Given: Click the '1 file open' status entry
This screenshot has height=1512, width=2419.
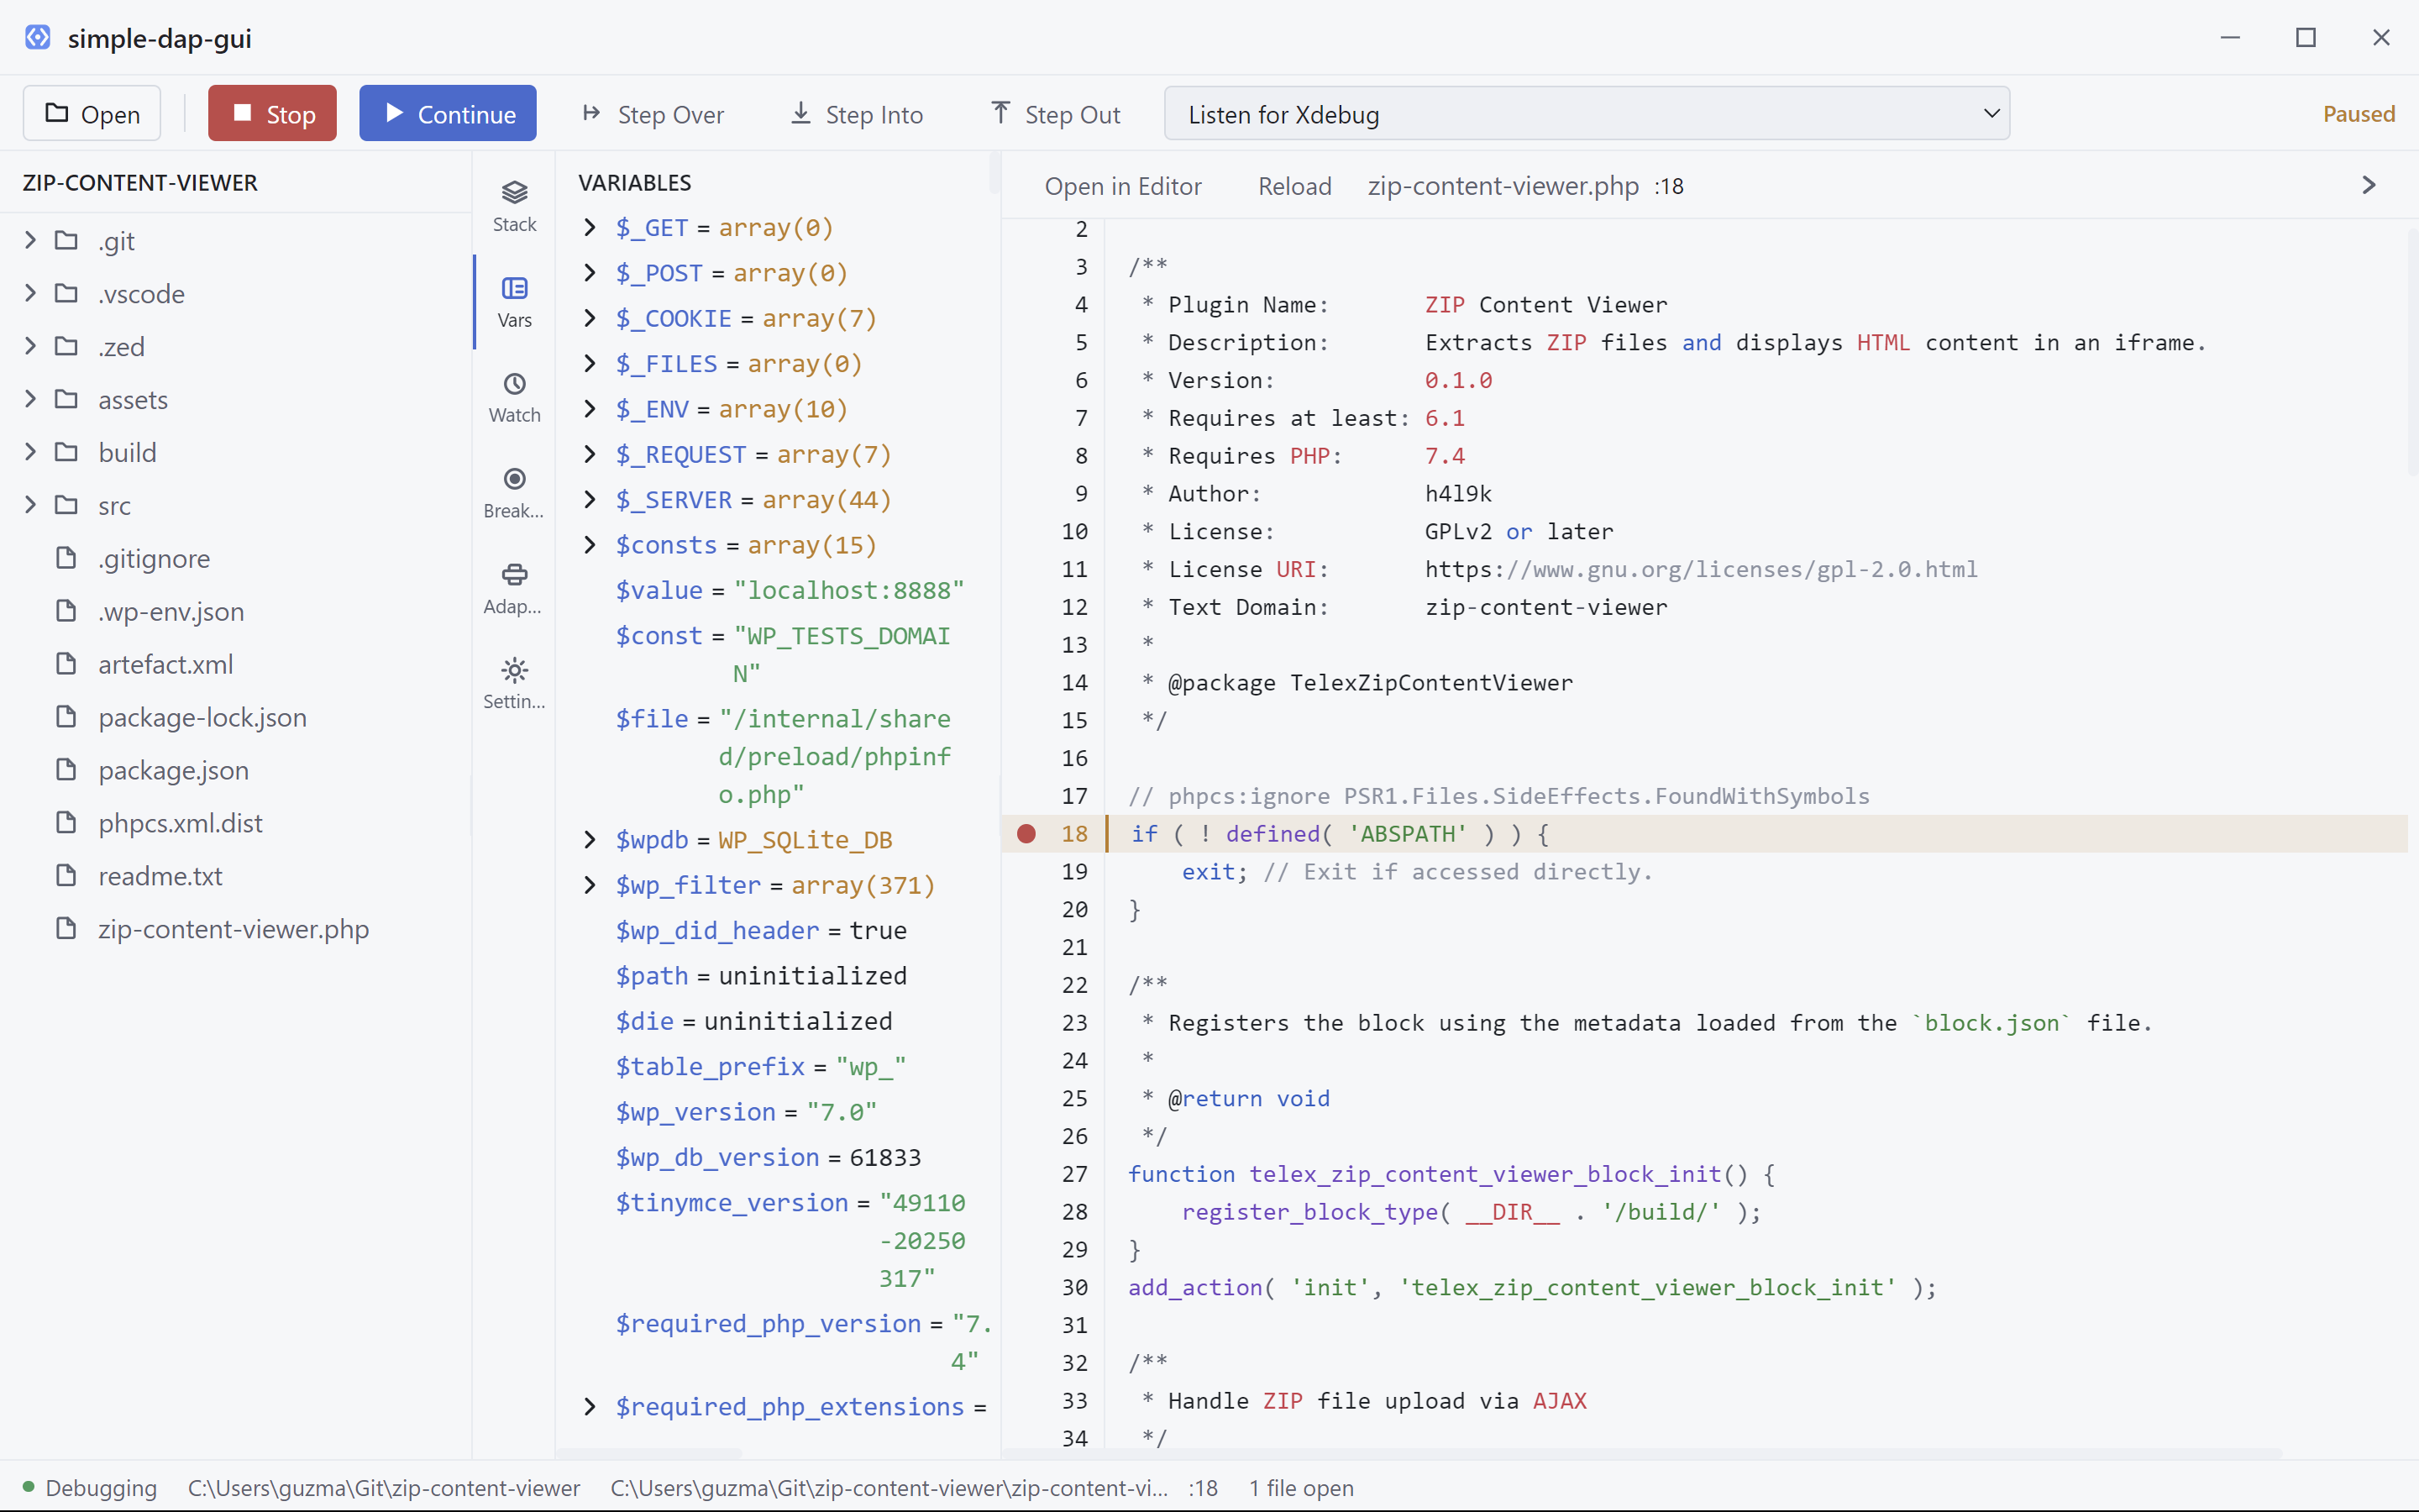Looking at the screenshot, I should (x=1300, y=1488).
